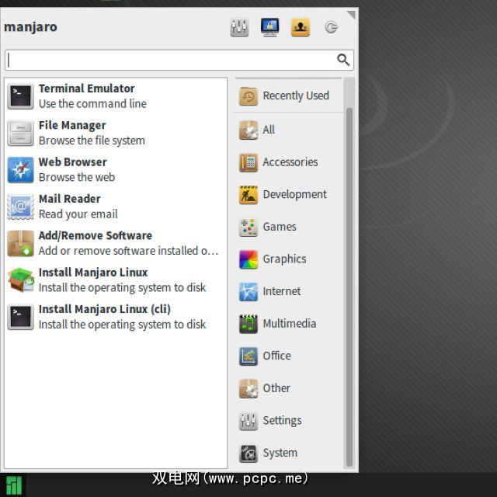Viewport: 497px width, 497px height.
Task: Select the Internet label
Action: (282, 292)
